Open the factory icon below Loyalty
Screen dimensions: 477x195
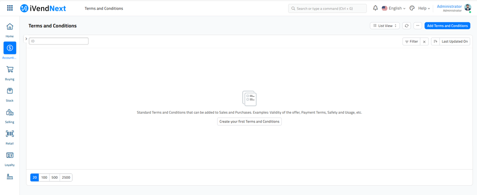click(x=10, y=177)
